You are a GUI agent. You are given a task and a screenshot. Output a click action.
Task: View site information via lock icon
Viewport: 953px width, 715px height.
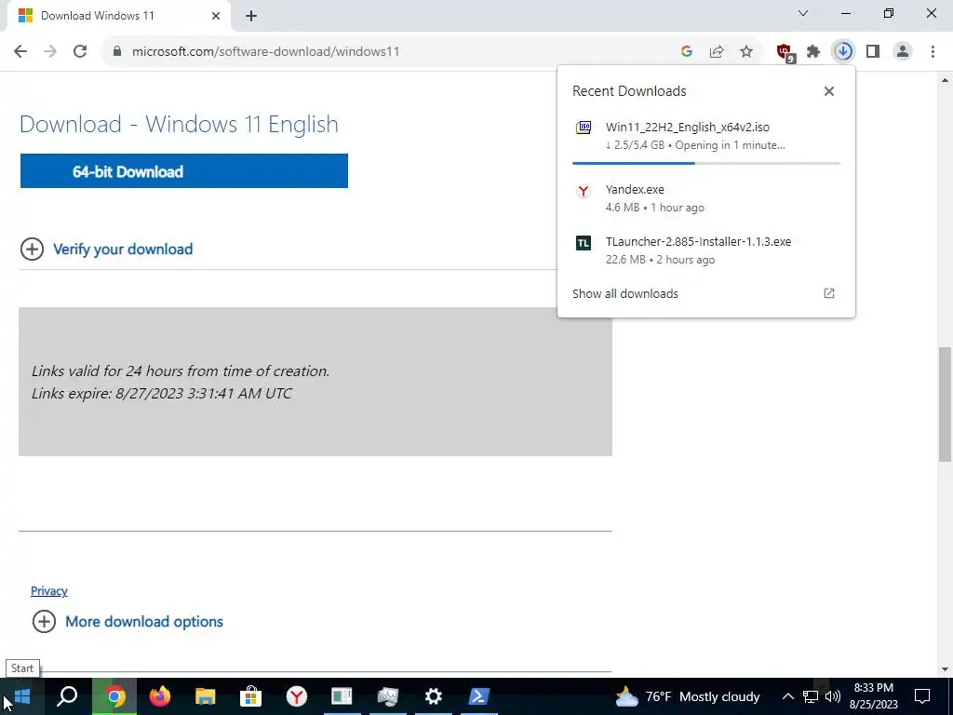pos(116,52)
